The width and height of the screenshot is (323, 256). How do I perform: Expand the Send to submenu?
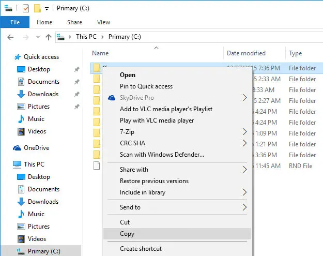click(177, 207)
